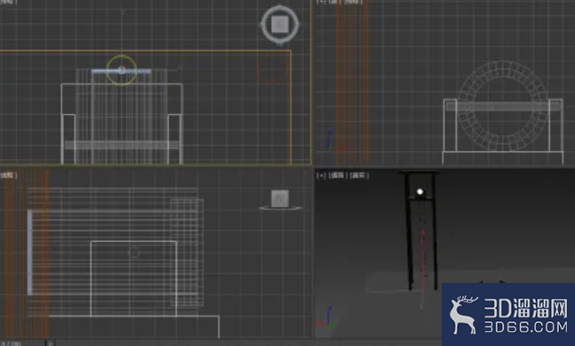Select the glowing white sphere in the perspective viewport
This screenshot has height=346, width=575.
[x=419, y=191]
